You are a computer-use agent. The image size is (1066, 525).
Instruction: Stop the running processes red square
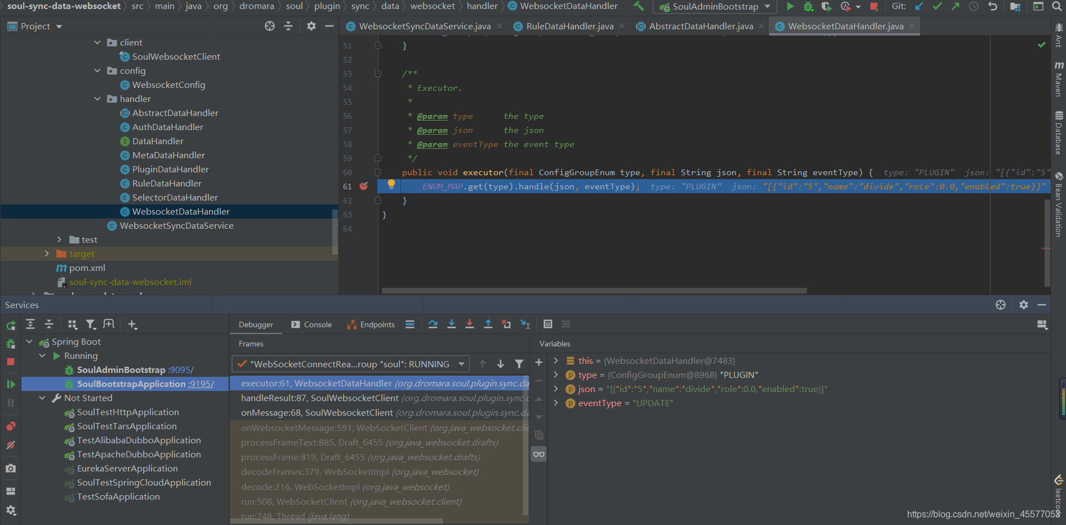[874, 7]
